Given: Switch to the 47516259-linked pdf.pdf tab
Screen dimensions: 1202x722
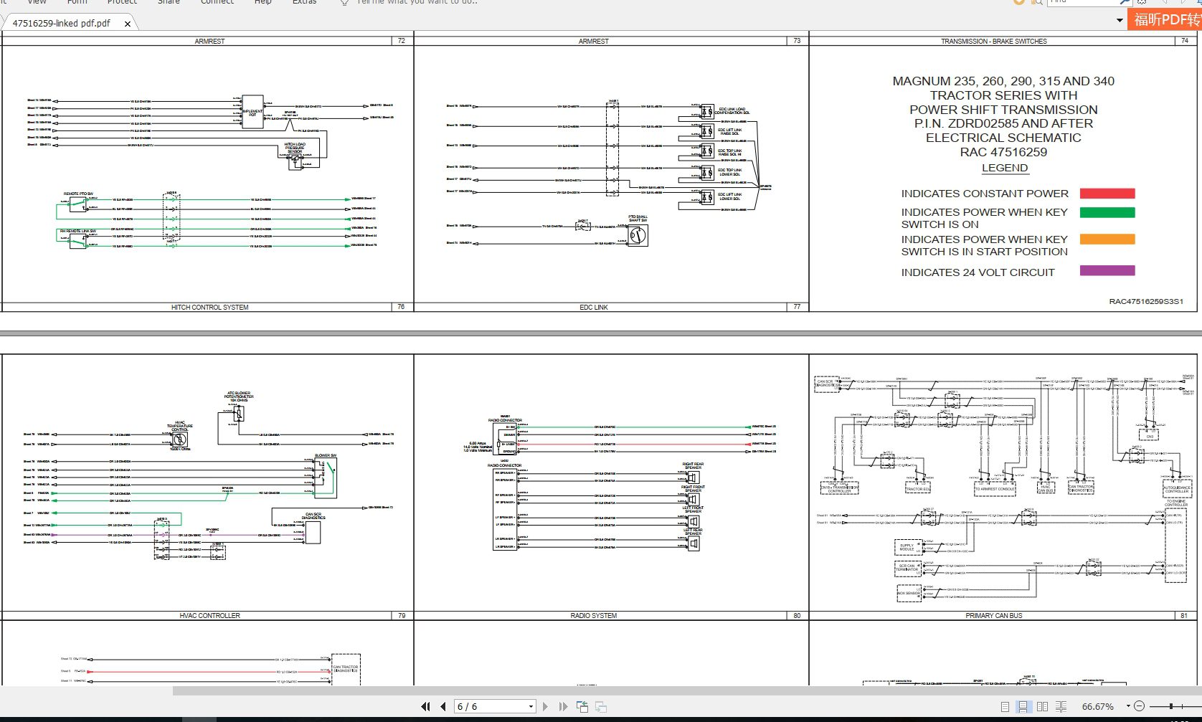Looking at the screenshot, I should tap(61, 22).
